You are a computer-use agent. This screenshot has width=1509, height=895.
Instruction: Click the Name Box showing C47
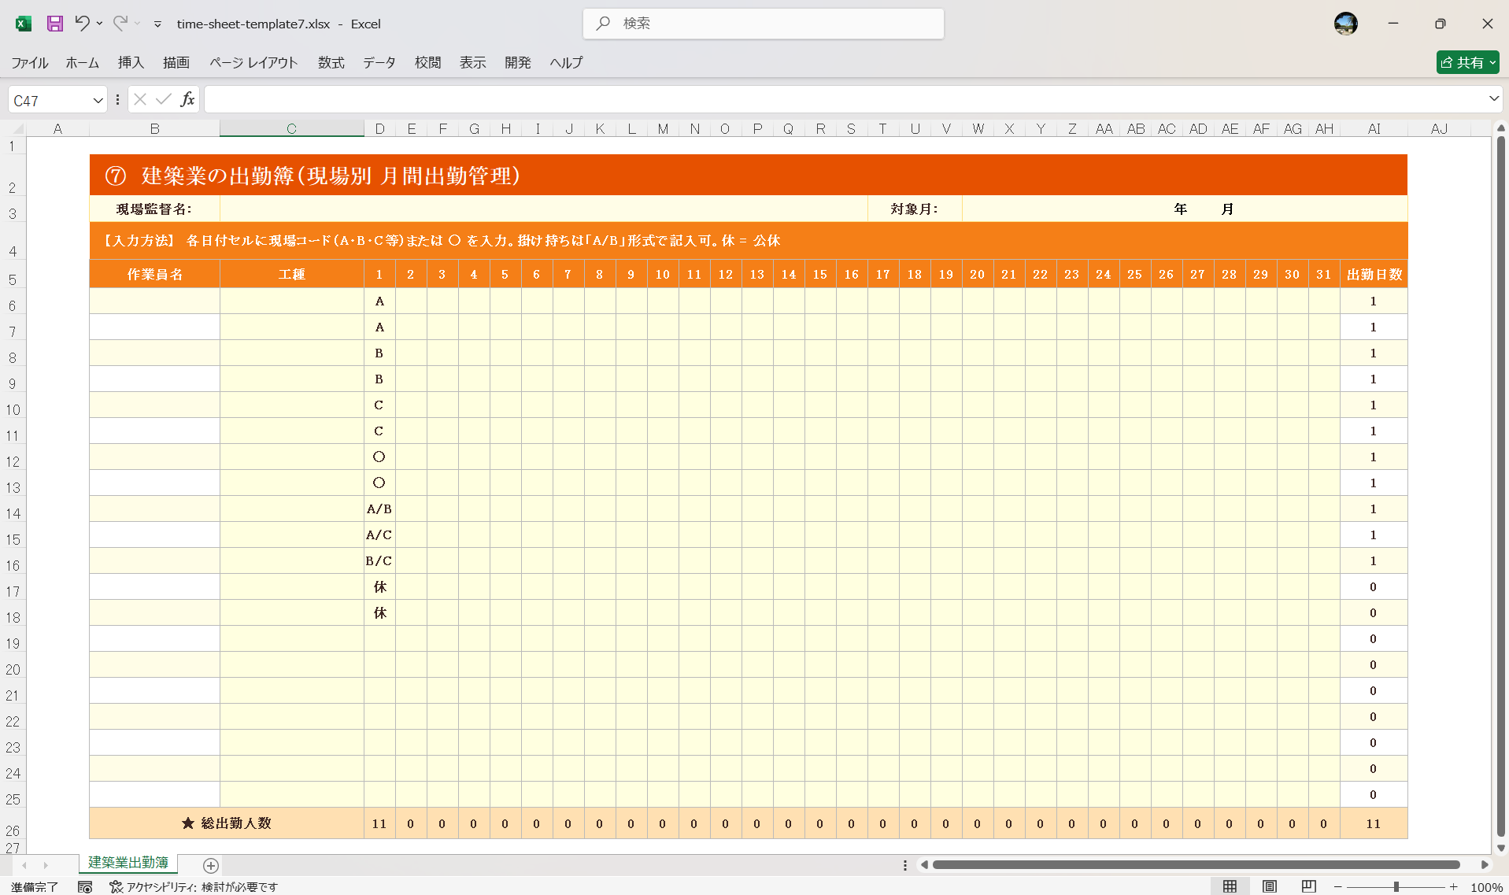[49, 101]
